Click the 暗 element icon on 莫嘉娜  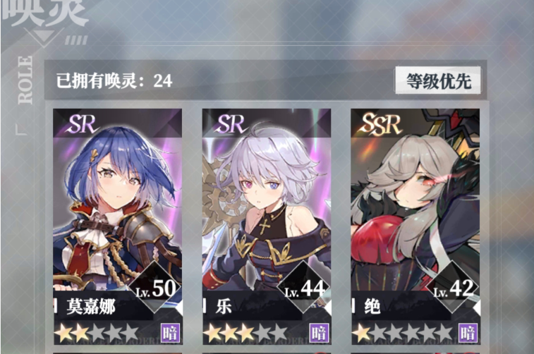(170, 333)
